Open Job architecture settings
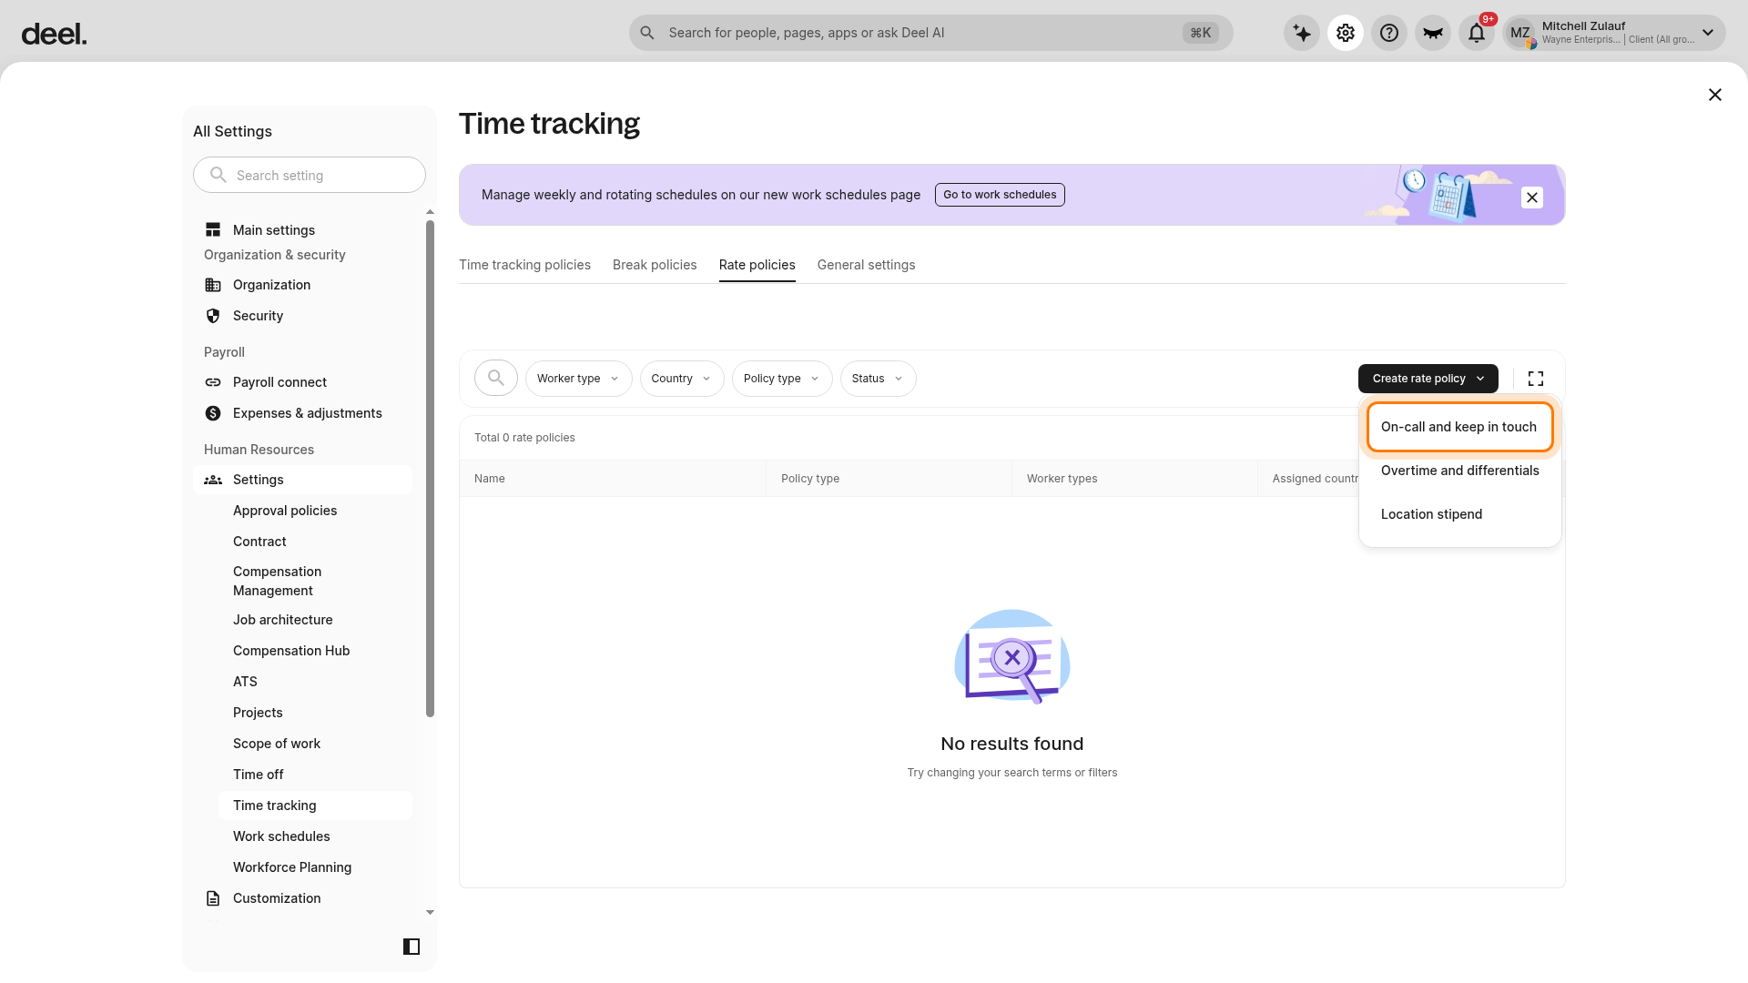Viewport: 1748px width, 983px height. tap(315, 620)
